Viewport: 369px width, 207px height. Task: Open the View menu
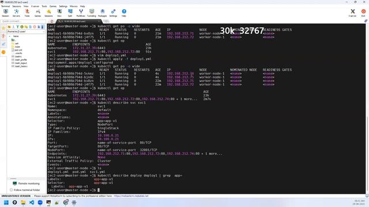[x=26, y=6]
